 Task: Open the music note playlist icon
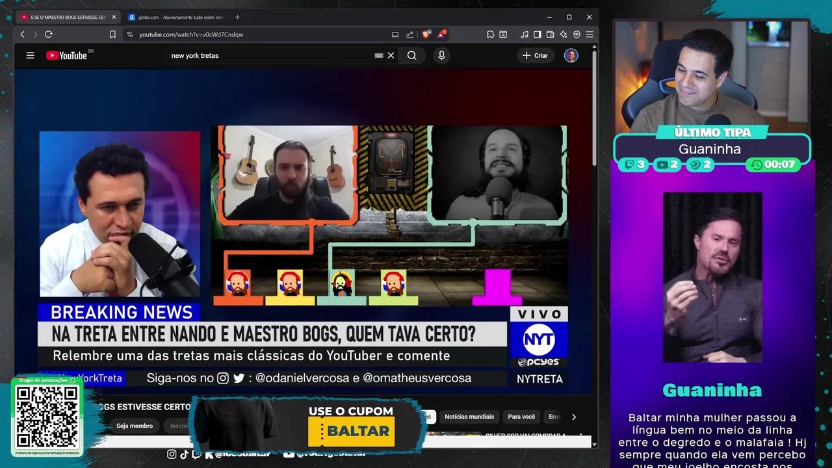[x=525, y=34]
